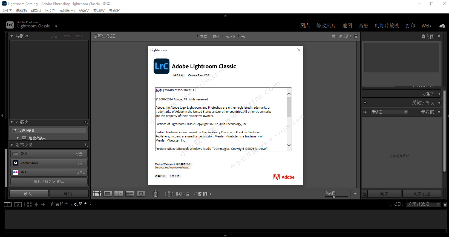Screen dimensions: 449x237
Task: Open Survey view in the toolbar
Action: click(130, 194)
